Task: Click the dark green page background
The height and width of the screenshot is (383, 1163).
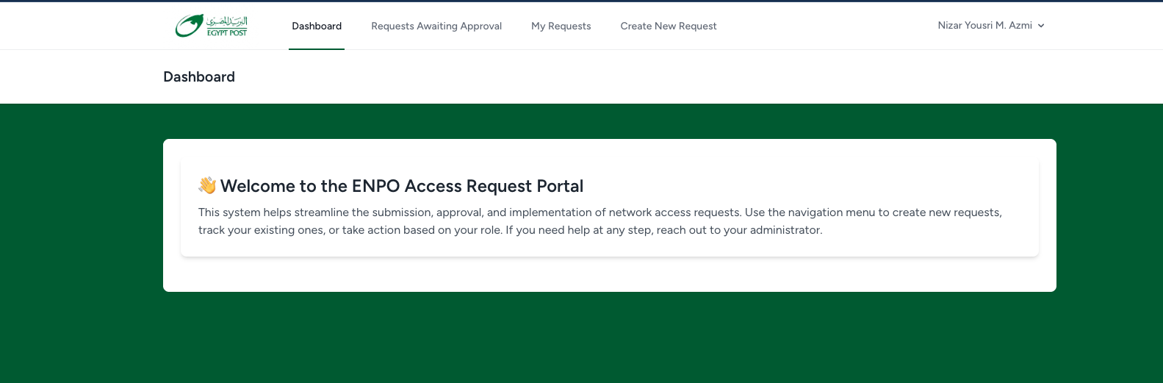Action: [x=588, y=338]
